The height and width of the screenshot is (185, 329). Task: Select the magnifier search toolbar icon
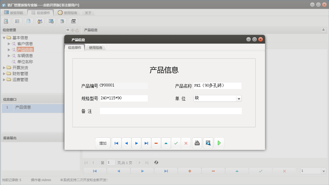coord(6,21)
